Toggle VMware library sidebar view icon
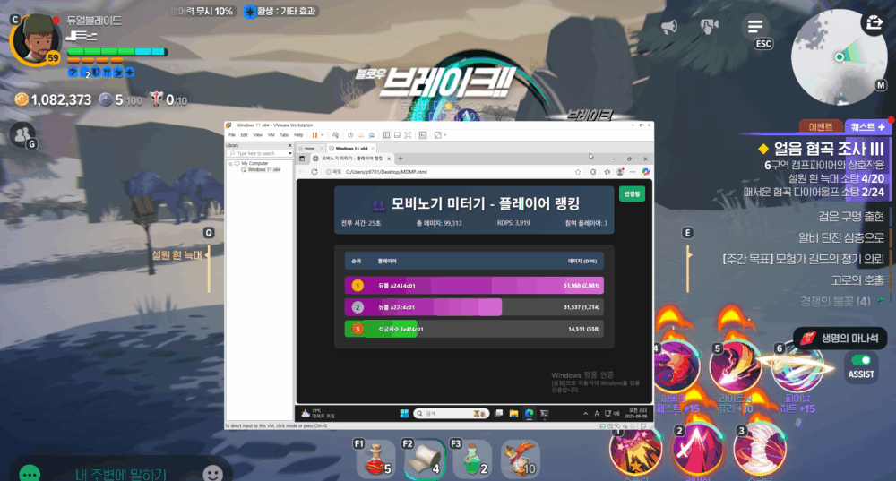The image size is (896, 481). [386, 135]
